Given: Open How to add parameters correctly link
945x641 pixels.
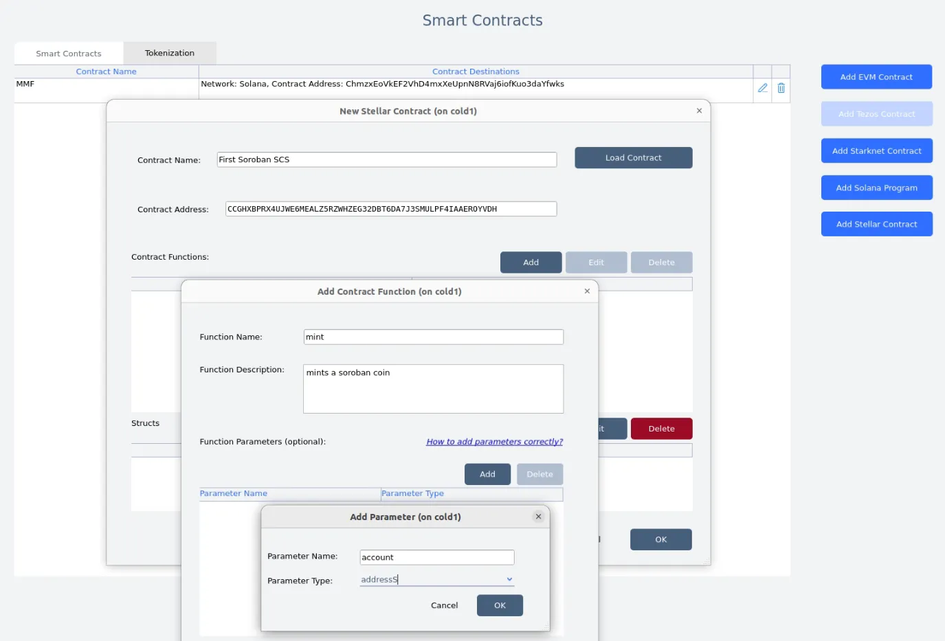Looking at the screenshot, I should 495,442.
